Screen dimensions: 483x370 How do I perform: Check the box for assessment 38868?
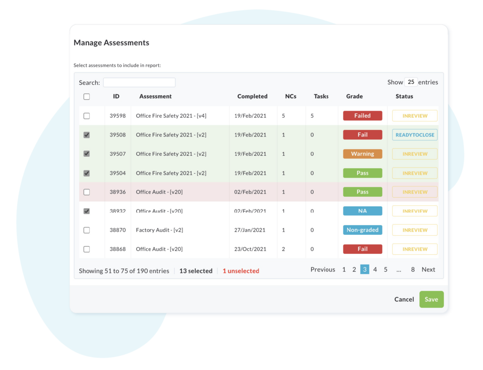pos(87,249)
